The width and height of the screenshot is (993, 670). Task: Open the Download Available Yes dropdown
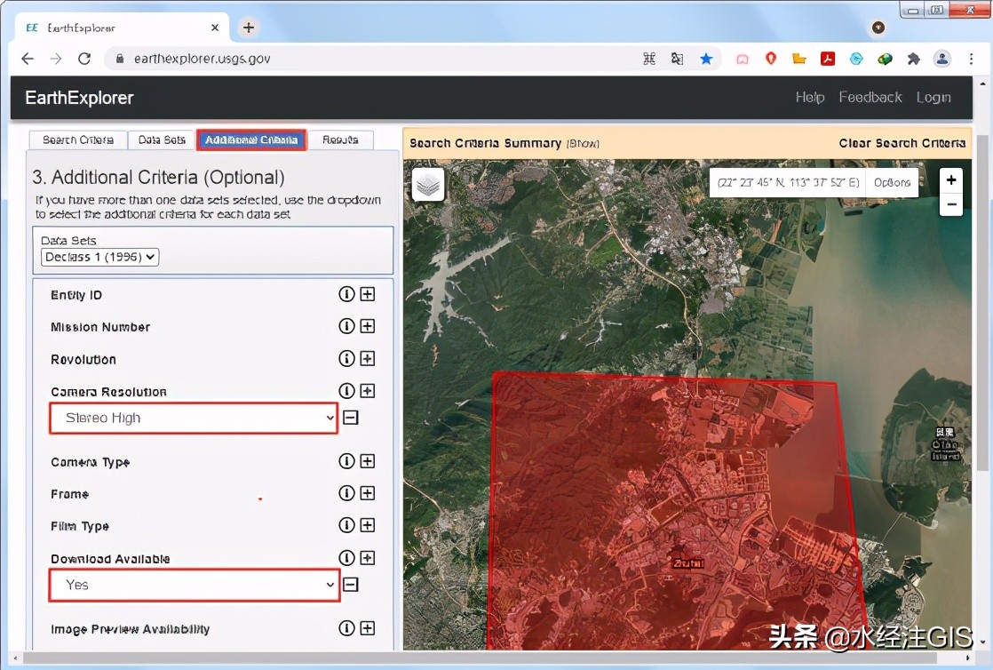(x=195, y=585)
